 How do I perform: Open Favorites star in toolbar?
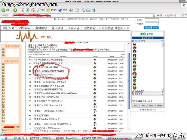click(x=48, y=10)
